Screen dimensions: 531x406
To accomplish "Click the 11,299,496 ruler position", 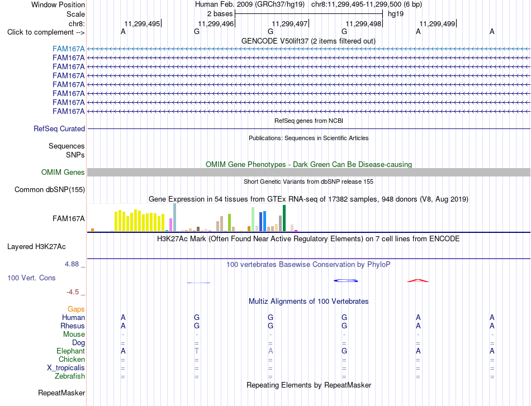I will (216, 23).
